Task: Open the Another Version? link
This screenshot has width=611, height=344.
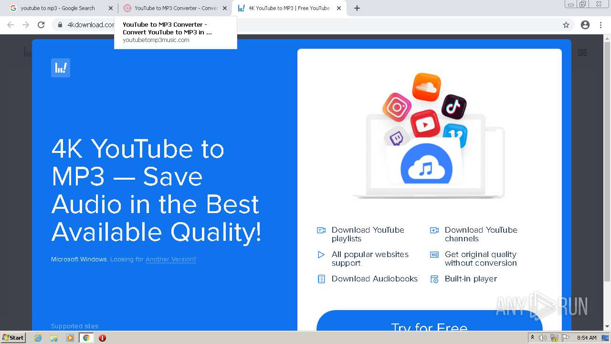Action: point(171,259)
